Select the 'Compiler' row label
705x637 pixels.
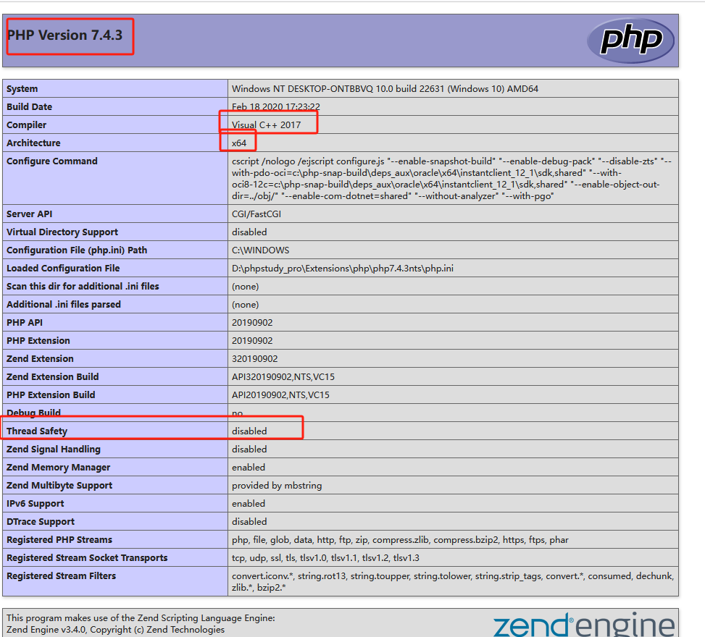pos(27,125)
